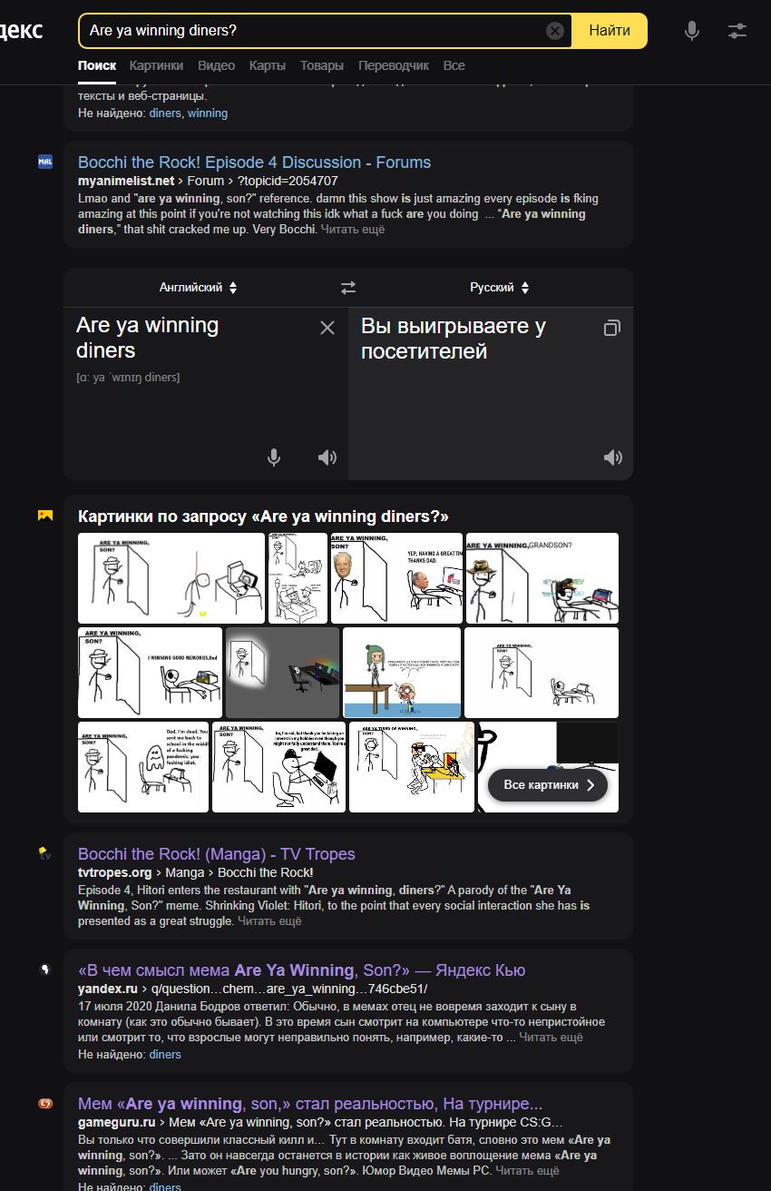Open the Bocchi the Rock! Episode 4 Discussion link
Screen dimensions: 771x1191
(254, 162)
